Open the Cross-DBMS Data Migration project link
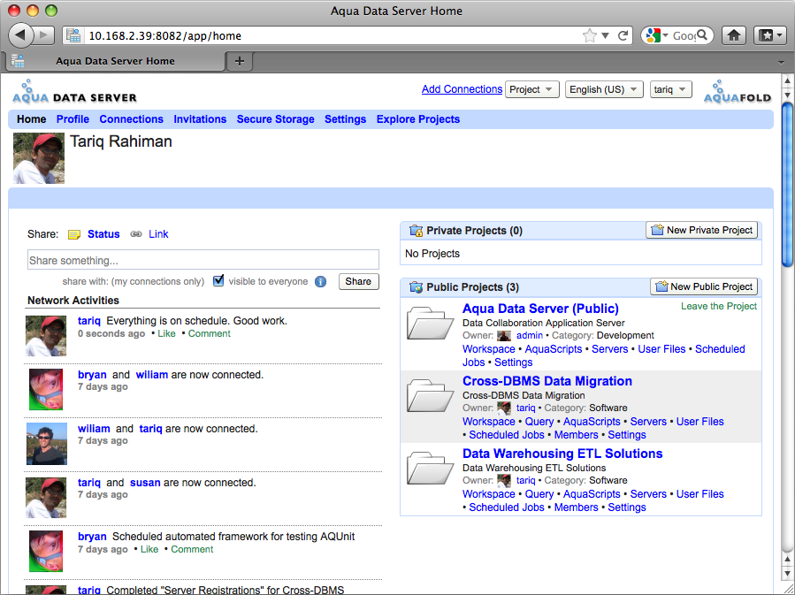 547,381
